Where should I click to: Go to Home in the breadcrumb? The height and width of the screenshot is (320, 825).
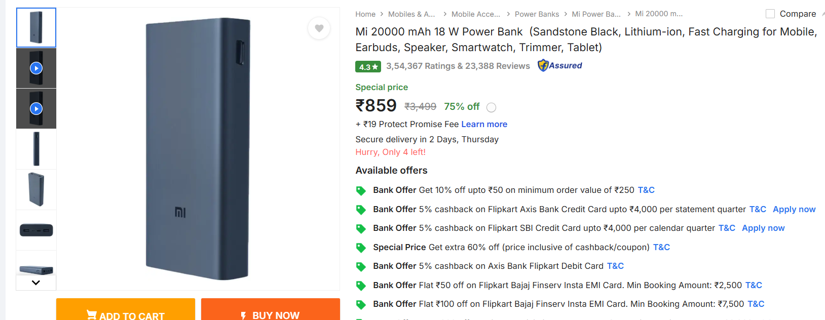pyautogui.click(x=365, y=14)
